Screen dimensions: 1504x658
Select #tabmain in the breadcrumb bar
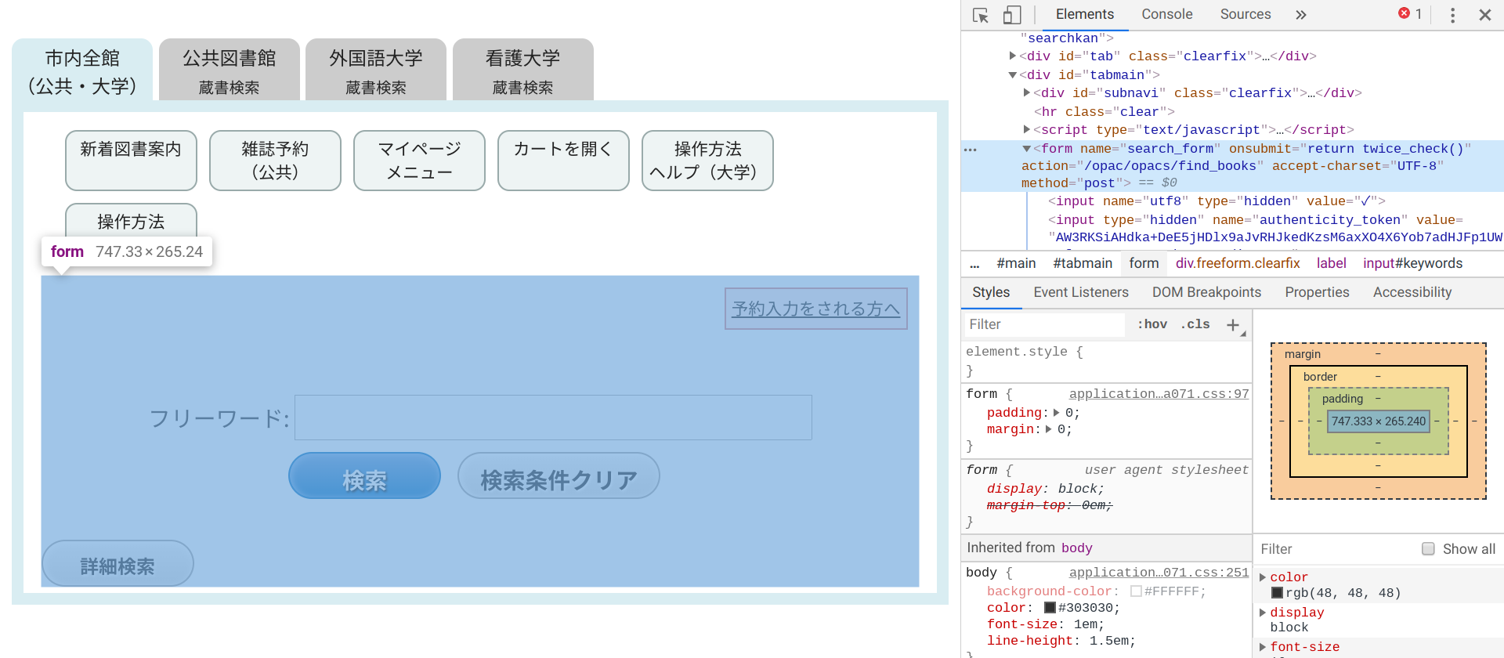1083,264
